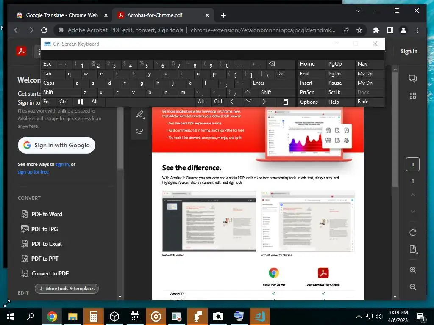
Task: Click the Windows Start button
Action: 10,317
